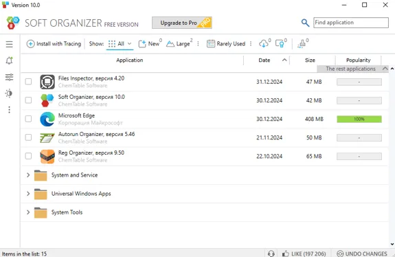This screenshot has width=395, height=257.
Task: Check the Files Inspector checkbox
Action: [28, 82]
